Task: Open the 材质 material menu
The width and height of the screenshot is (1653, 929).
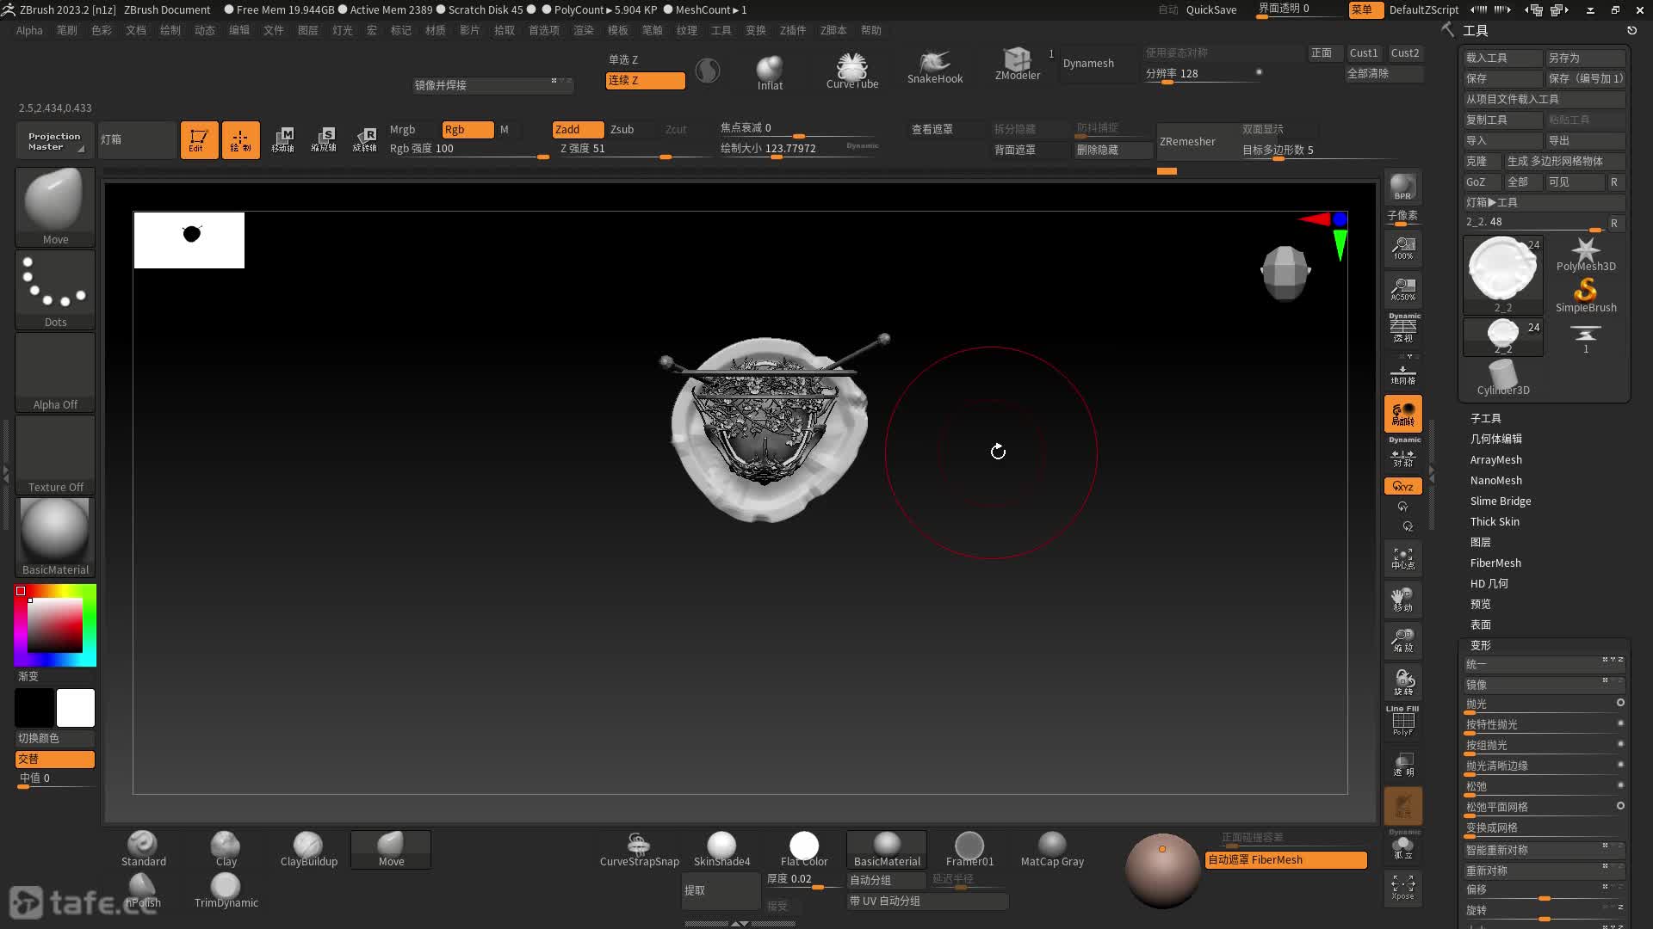Action: (435, 30)
